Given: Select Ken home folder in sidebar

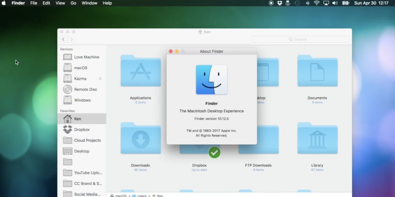Looking at the screenshot, I should 82,119.
